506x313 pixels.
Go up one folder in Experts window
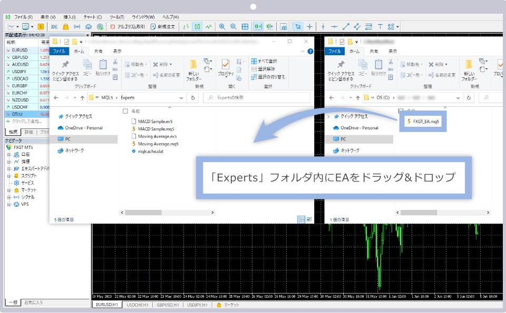tap(82, 97)
